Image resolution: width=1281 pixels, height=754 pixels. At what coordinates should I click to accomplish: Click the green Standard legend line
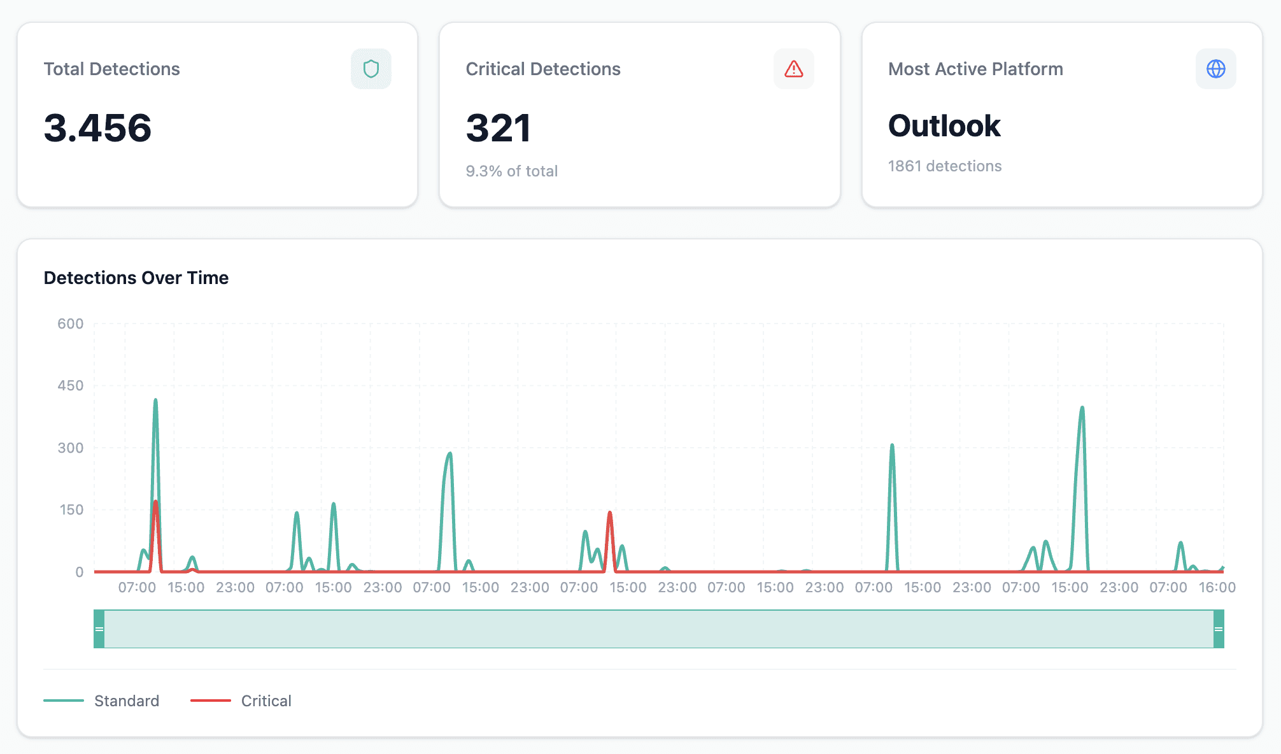tap(64, 701)
